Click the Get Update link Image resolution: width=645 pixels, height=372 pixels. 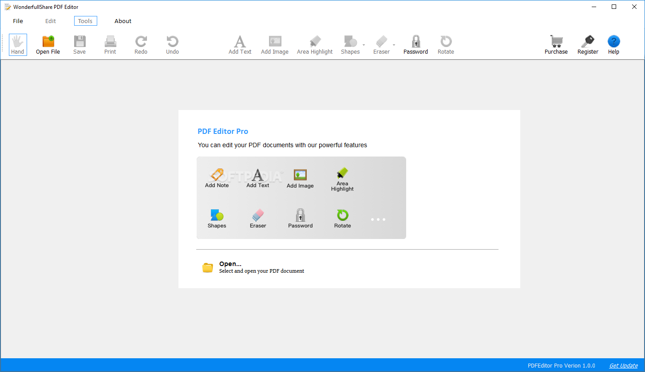[624, 366]
